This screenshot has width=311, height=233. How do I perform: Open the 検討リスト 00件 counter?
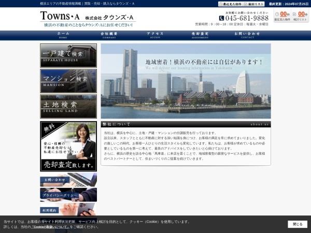tap(300, 16)
